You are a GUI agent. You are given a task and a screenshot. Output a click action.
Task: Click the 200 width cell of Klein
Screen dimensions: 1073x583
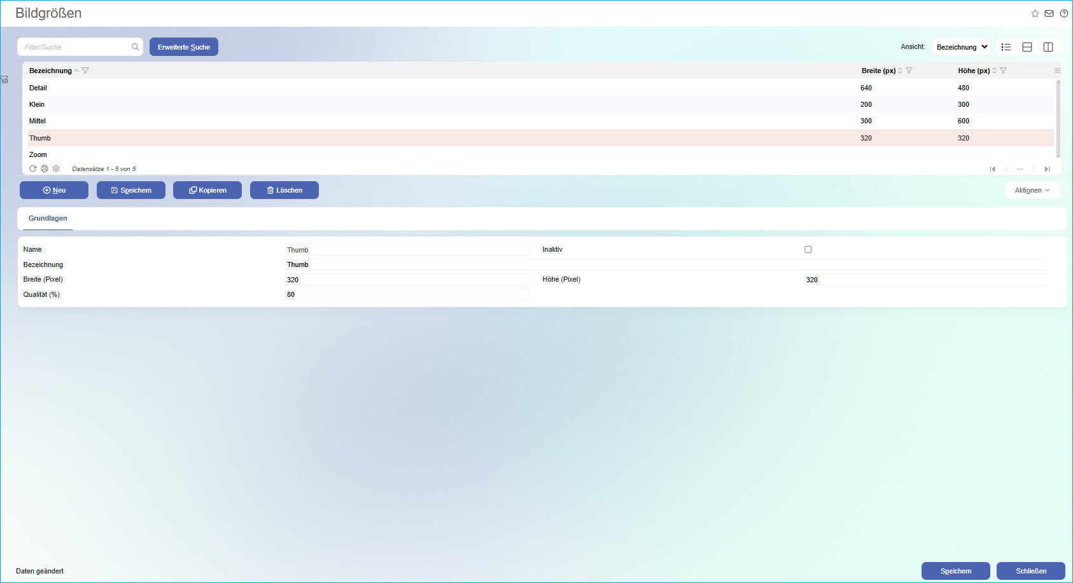(x=866, y=104)
